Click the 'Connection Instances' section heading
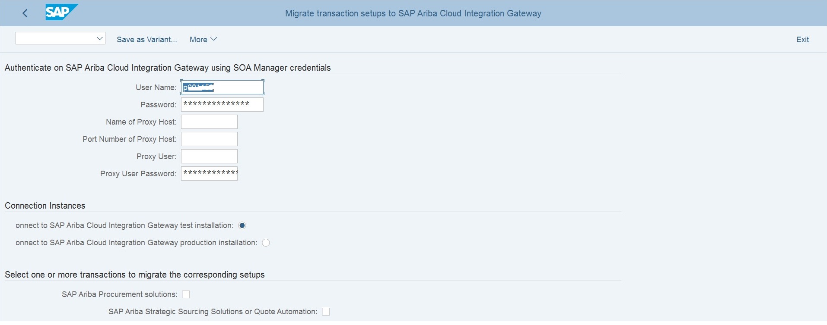The width and height of the screenshot is (827, 325). point(45,206)
